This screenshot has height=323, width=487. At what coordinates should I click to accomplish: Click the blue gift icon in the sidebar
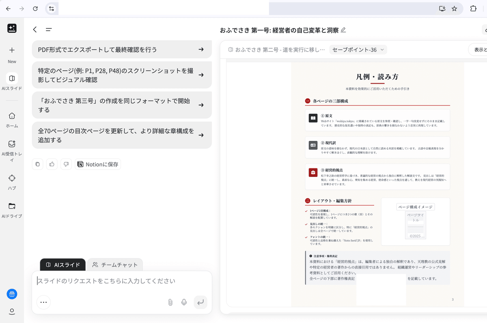(12, 294)
